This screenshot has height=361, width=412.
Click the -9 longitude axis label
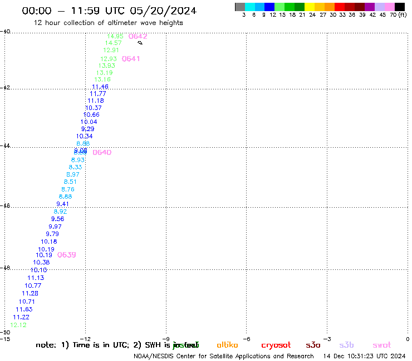tap(166, 339)
